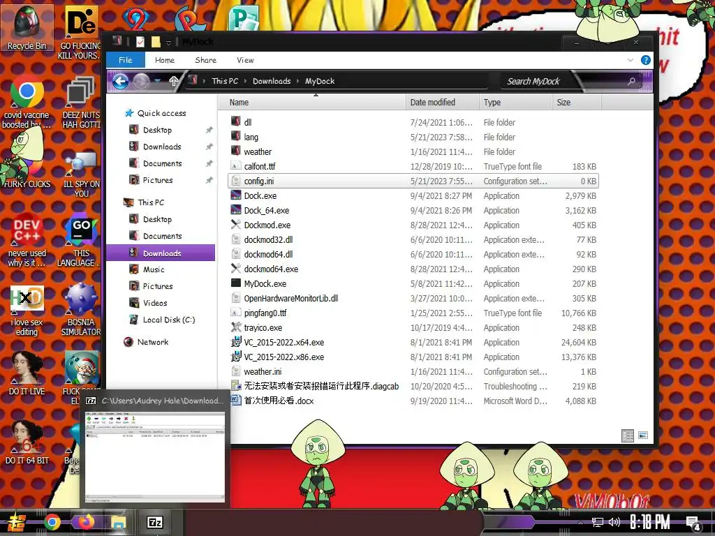Switch to File Explorer taskbar button
715x536 pixels.
(119, 522)
